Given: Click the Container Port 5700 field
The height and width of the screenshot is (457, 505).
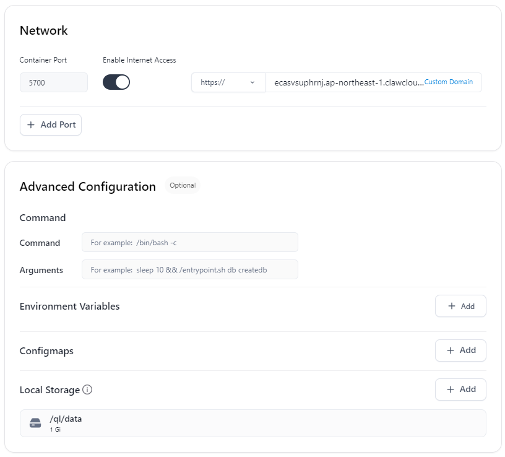Looking at the screenshot, I should [x=54, y=82].
